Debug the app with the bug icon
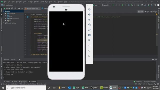The height and width of the screenshot is (90, 160). (x=122, y=5)
